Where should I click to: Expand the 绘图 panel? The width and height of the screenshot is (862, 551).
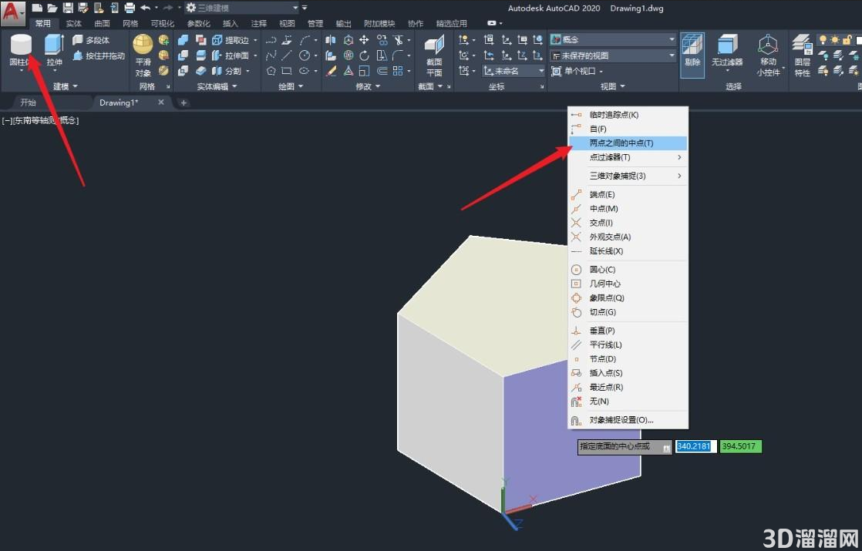pos(290,86)
